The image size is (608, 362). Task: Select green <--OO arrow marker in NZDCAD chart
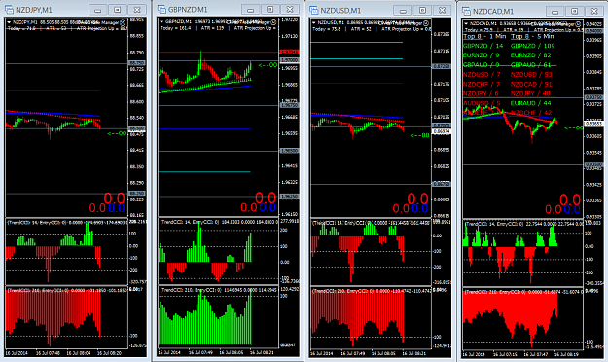tap(574, 127)
